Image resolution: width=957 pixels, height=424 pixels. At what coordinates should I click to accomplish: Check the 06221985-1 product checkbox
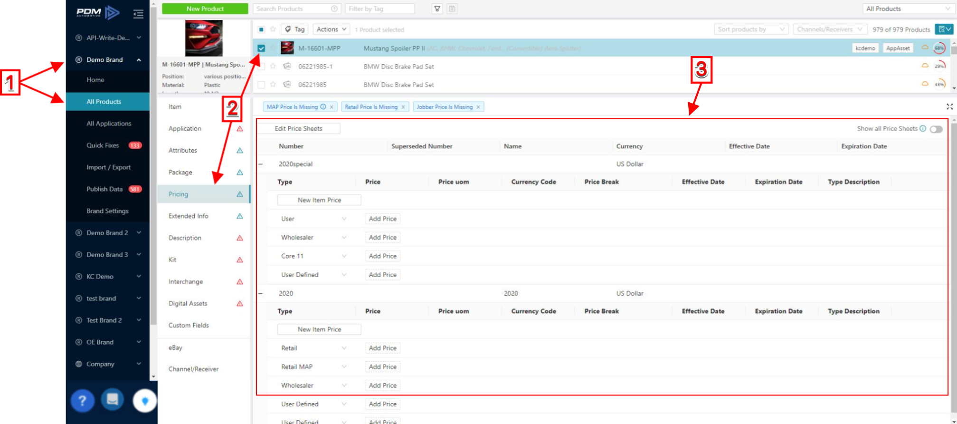click(x=261, y=66)
